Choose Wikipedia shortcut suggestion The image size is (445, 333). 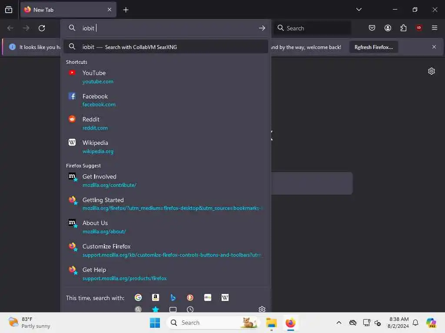tap(166, 147)
